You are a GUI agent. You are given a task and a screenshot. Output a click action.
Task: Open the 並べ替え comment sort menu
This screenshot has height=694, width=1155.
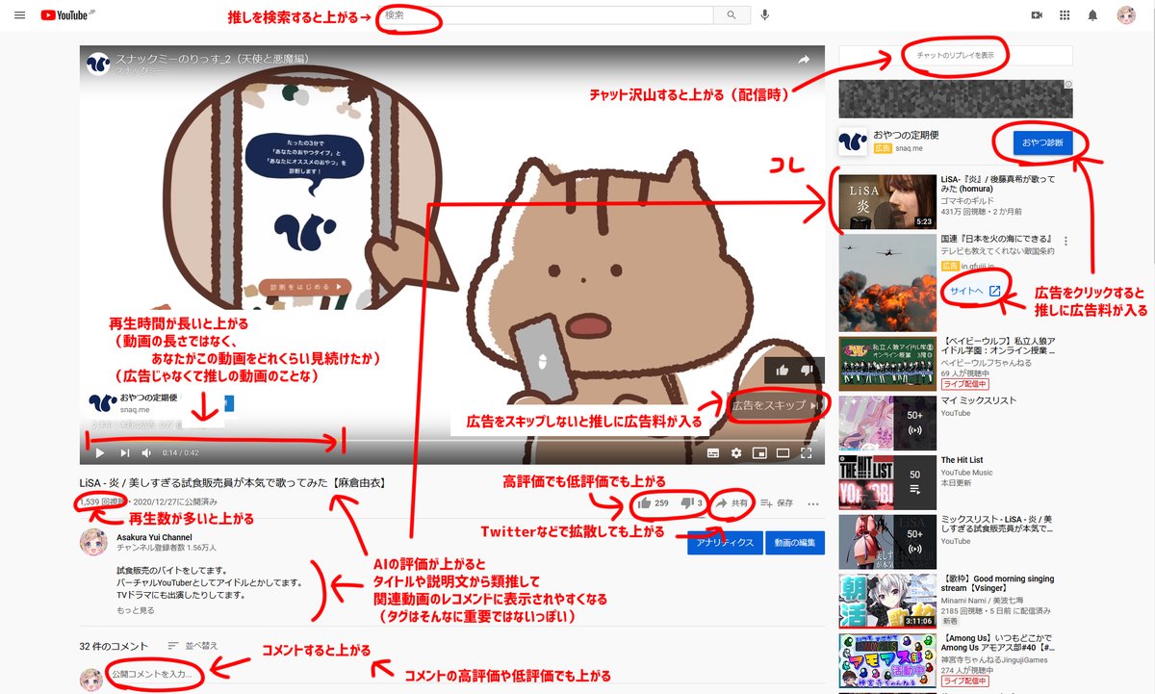[x=192, y=646]
